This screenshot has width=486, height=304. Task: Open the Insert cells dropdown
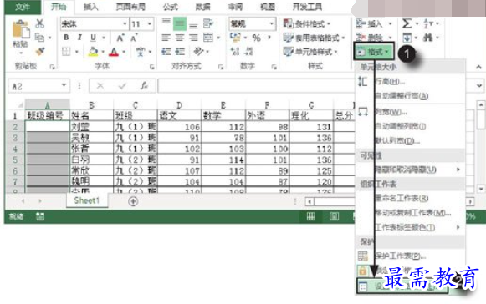click(373, 23)
